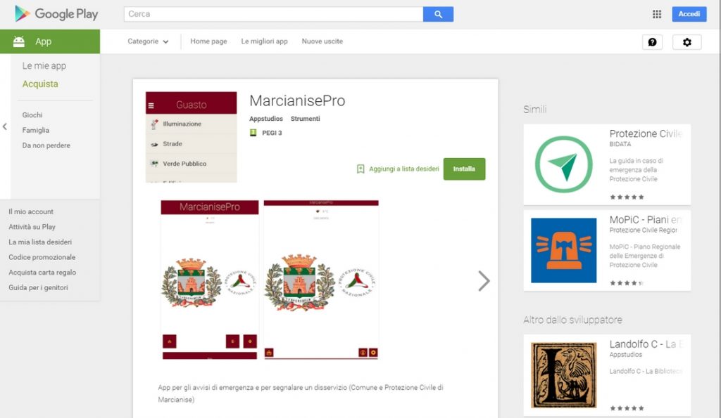
Task: Click the wishlist bookmark icon
Action: coord(360,169)
